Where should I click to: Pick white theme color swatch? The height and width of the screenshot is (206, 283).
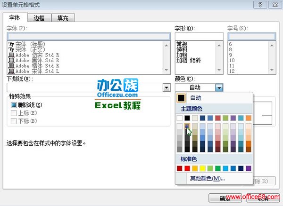coord(179,118)
